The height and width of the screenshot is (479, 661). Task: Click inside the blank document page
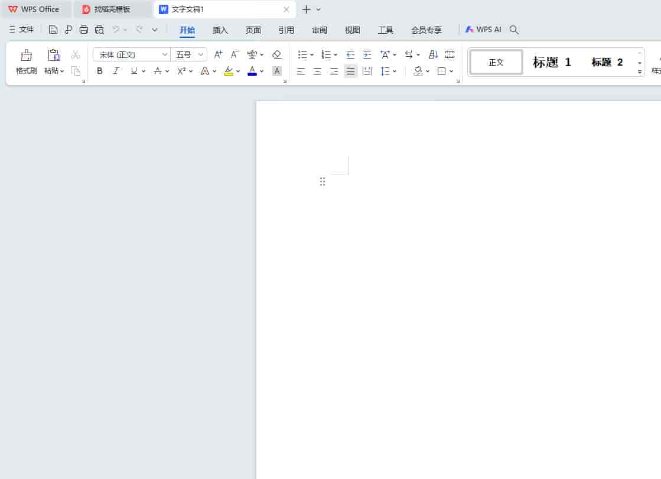pos(458,290)
